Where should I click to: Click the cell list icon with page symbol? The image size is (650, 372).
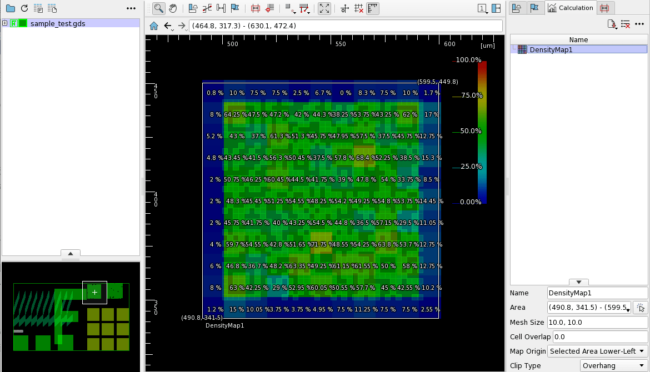point(52,8)
